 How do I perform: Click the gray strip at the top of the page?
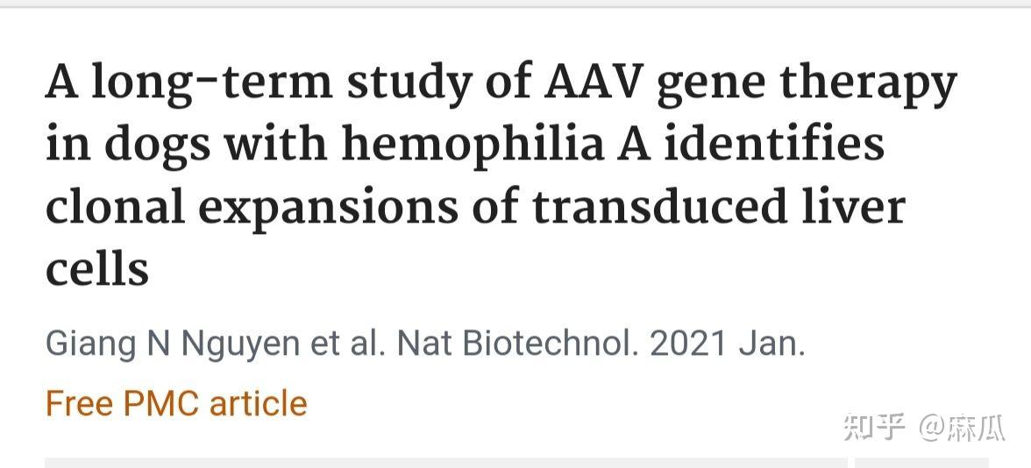point(515,4)
